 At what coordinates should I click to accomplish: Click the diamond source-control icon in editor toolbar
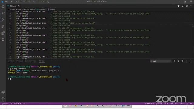179,6
